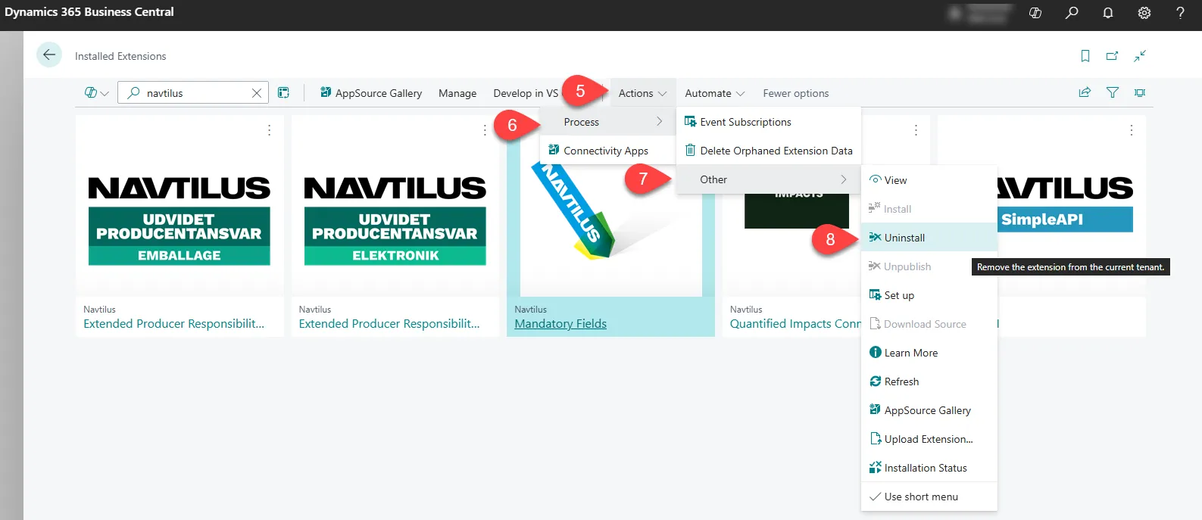The image size is (1202, 520).
Task: Select Uninstall from the menu
Action: click(904, 238)
